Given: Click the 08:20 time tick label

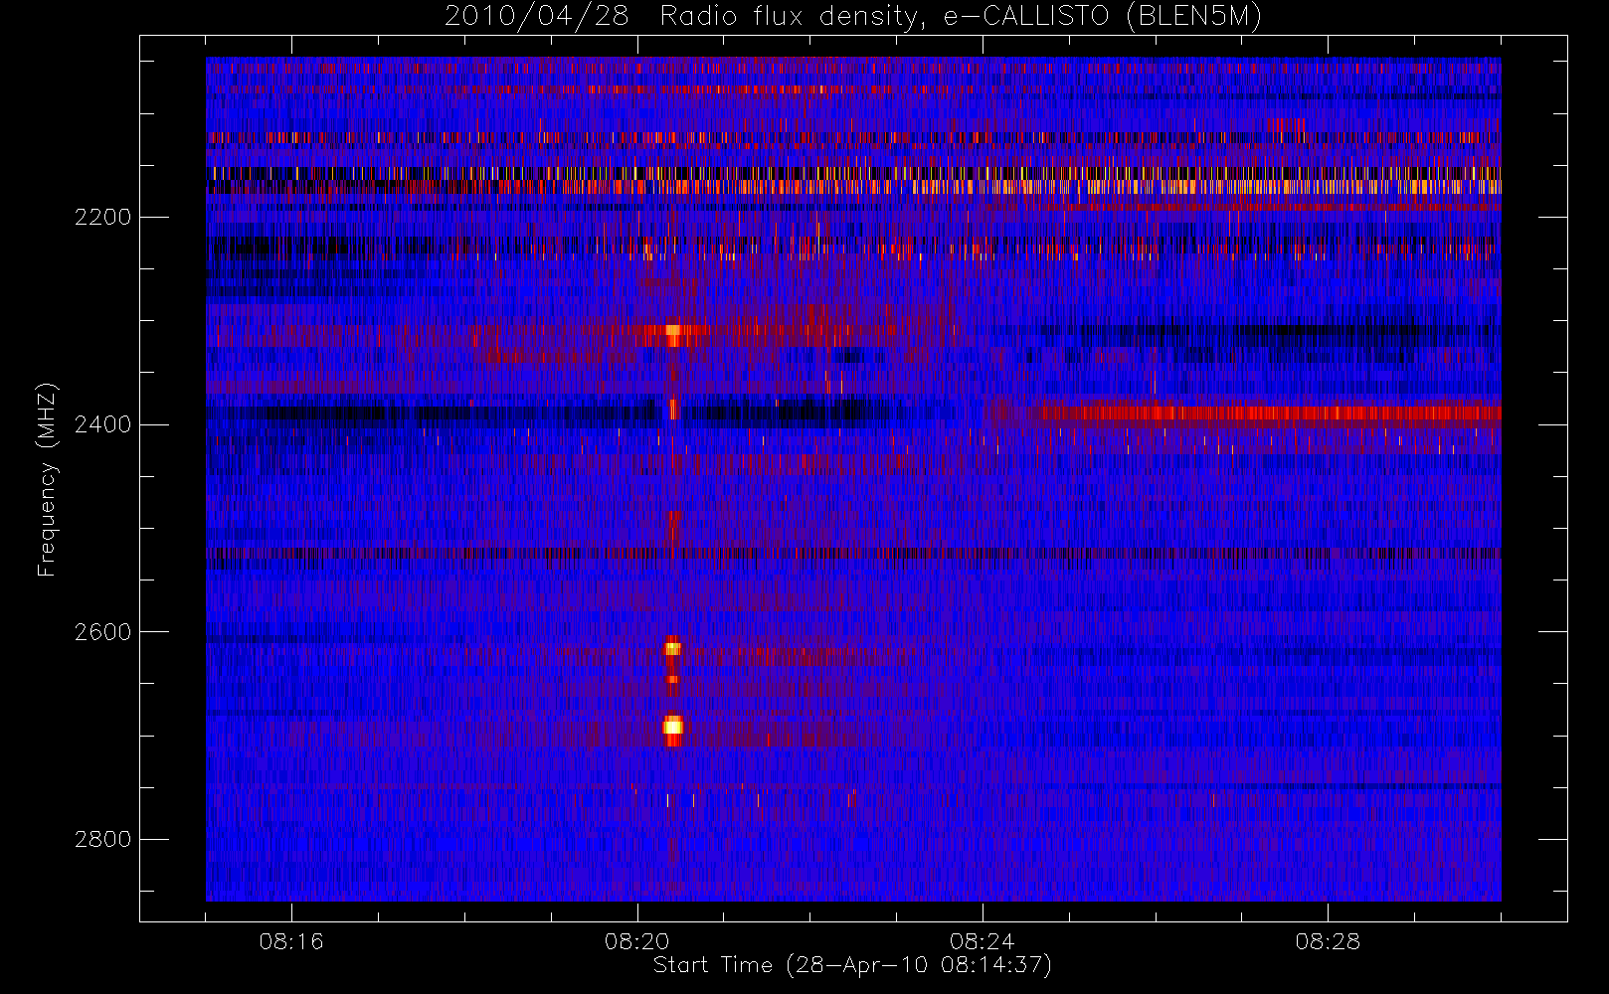Looking at the screenshot, I should click(636, 940).
